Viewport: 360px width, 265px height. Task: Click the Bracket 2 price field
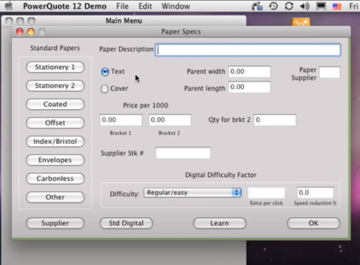pos(170,120)
